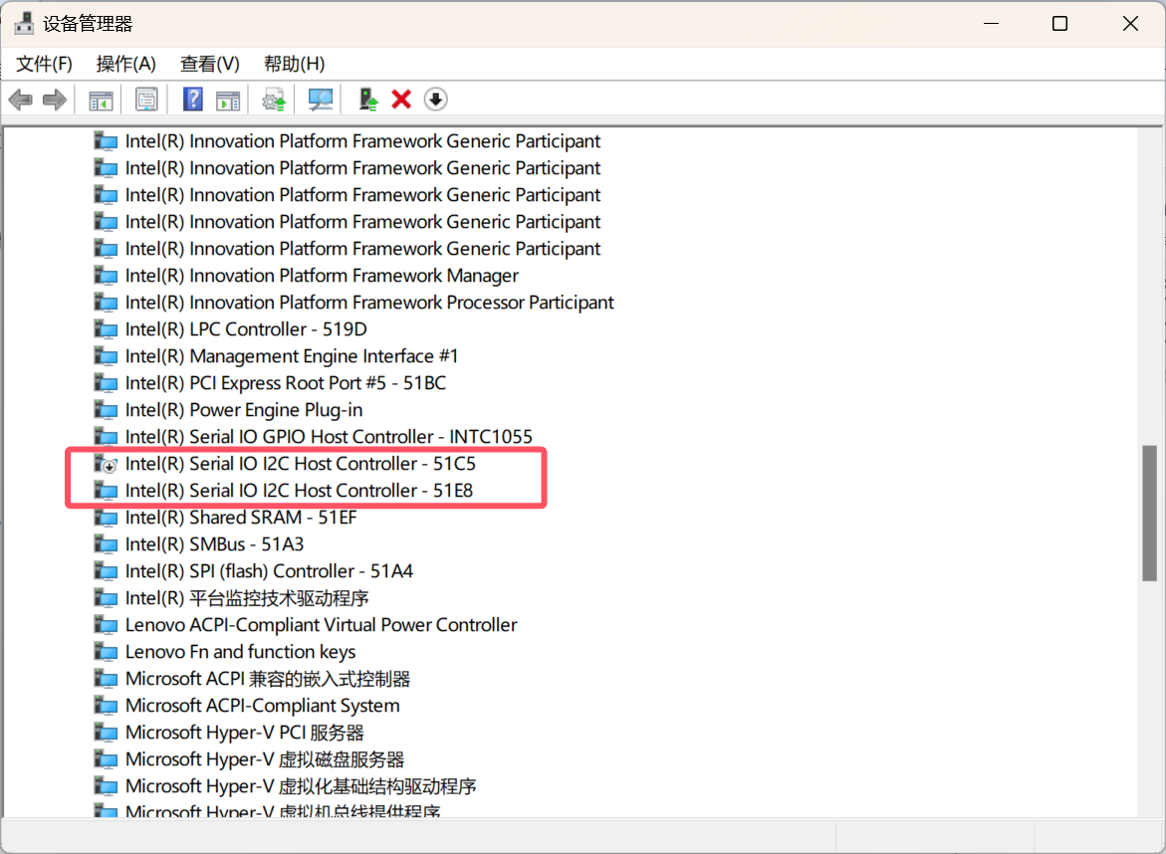Click device icon beside Lenovo Fn and function keys
The height and width of the screenshot is (854, 1166).
tap(106, 652)
